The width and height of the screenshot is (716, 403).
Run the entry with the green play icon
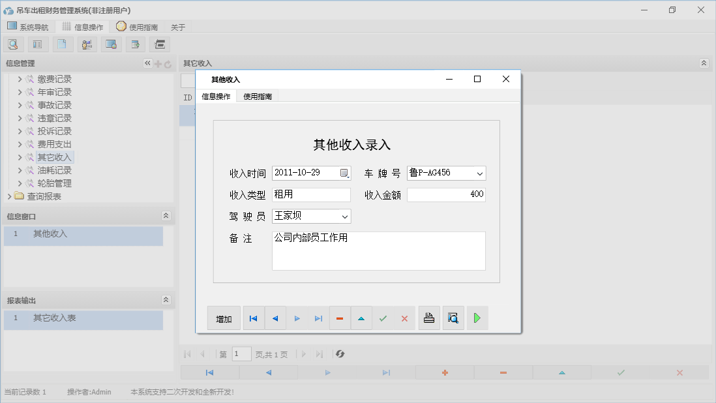pos(477,318)
